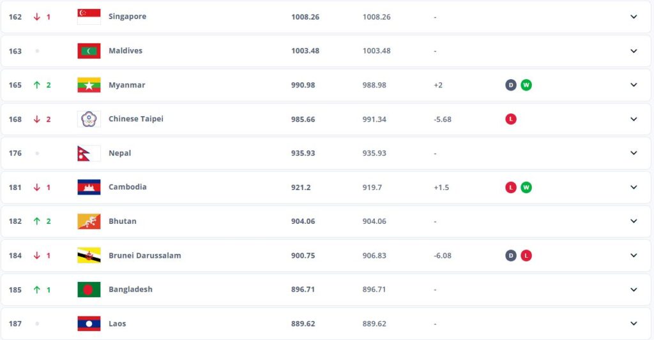Screen dimensions: 654x340
Task: Click the Bhutan flag icon
Action: pos(89,221)
